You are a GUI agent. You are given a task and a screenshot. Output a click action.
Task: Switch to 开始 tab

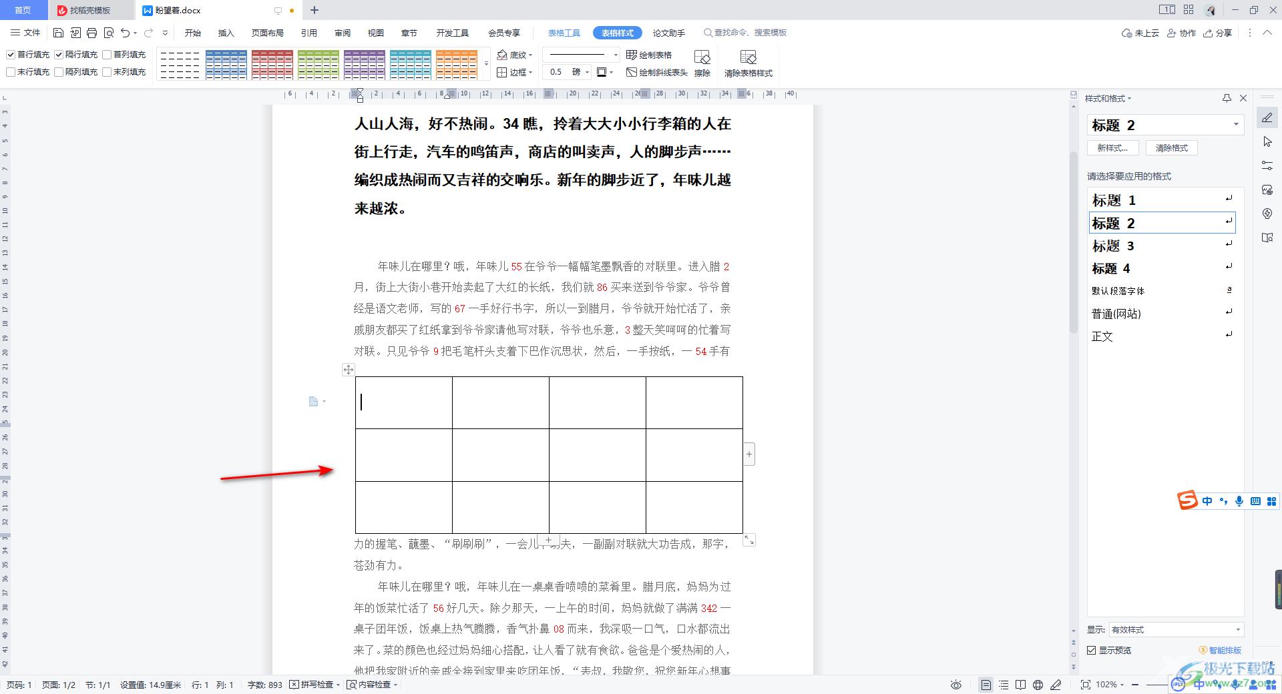[193, 33]
